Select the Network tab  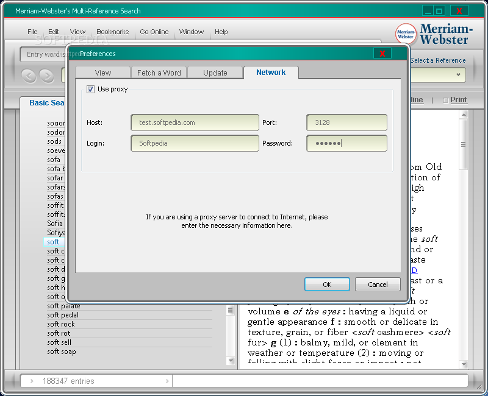[271, 72]
